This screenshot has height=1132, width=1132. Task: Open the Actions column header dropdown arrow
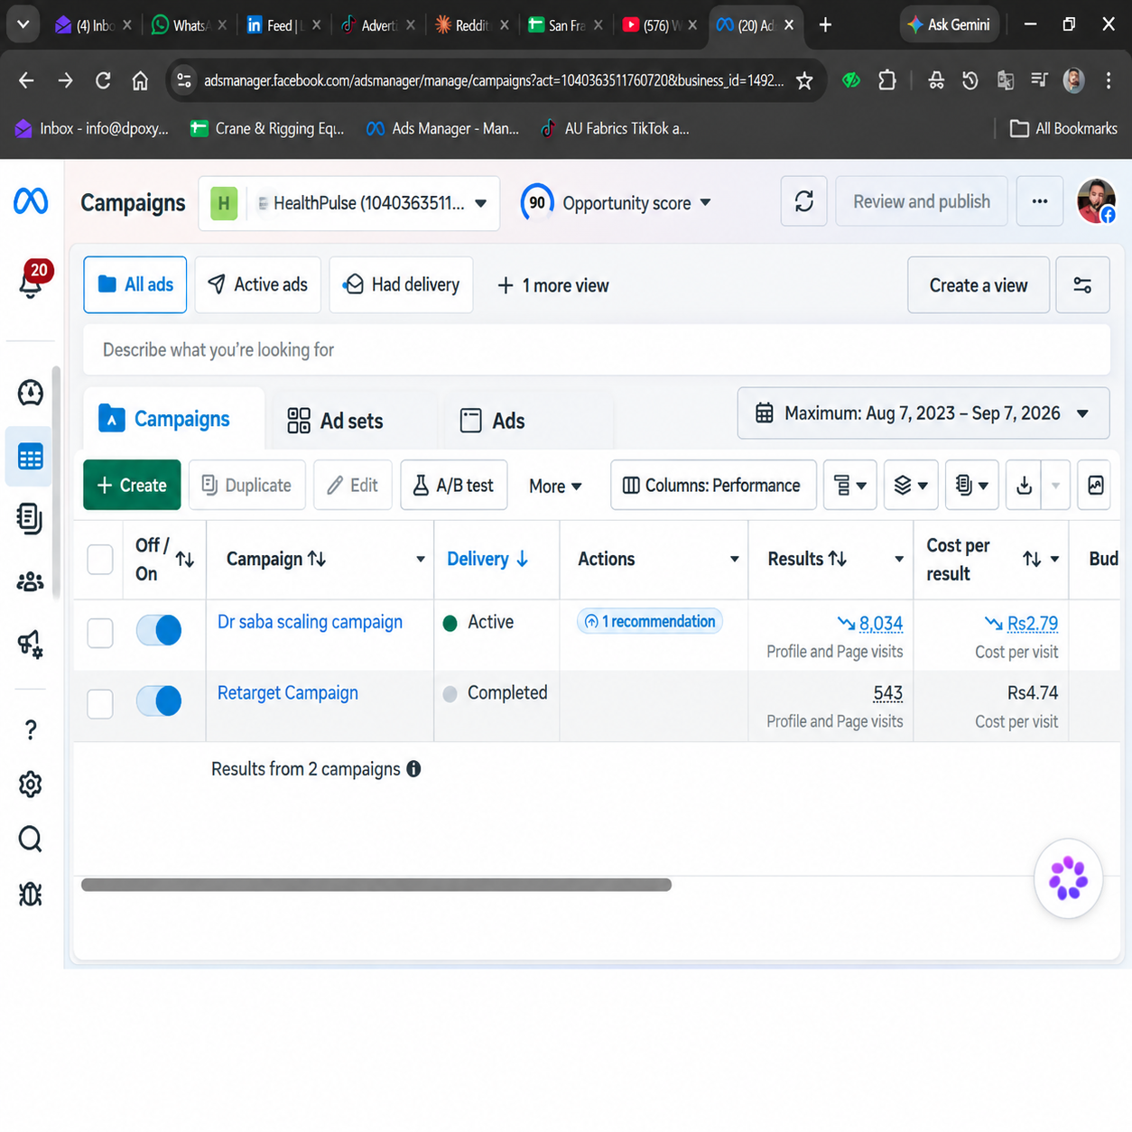click(734, 560)
